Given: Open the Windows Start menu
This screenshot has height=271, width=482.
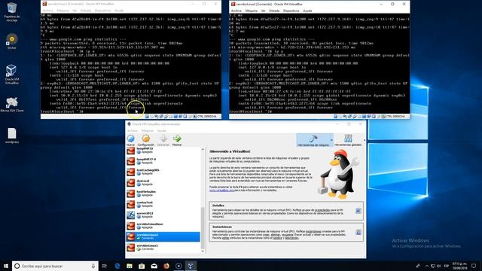Looking at the screenshot, I should click(x=6, y=266).
